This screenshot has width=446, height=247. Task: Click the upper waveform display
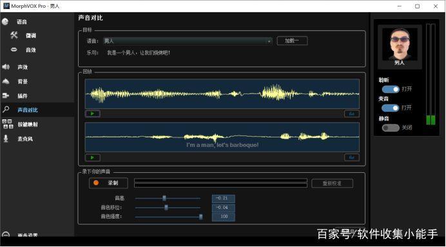pyautogui.click(x=222, y=94)
